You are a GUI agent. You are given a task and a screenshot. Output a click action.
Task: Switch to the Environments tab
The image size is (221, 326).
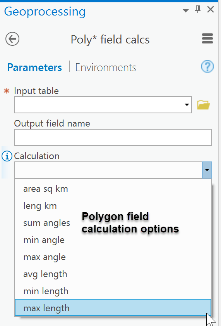(x=106, y=68)
